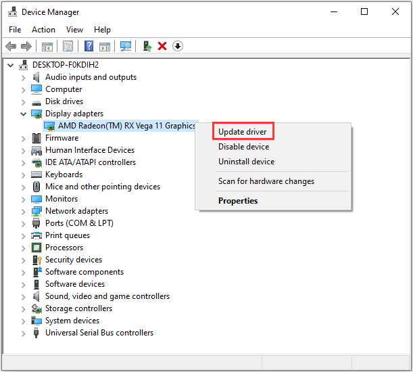Expand the Processors chevron

[24, 248]
